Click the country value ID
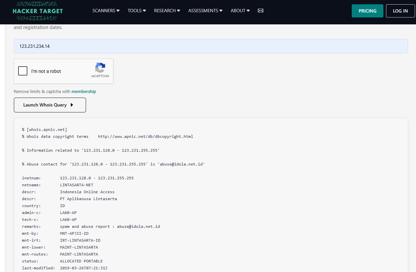 (x=62, y=206)
